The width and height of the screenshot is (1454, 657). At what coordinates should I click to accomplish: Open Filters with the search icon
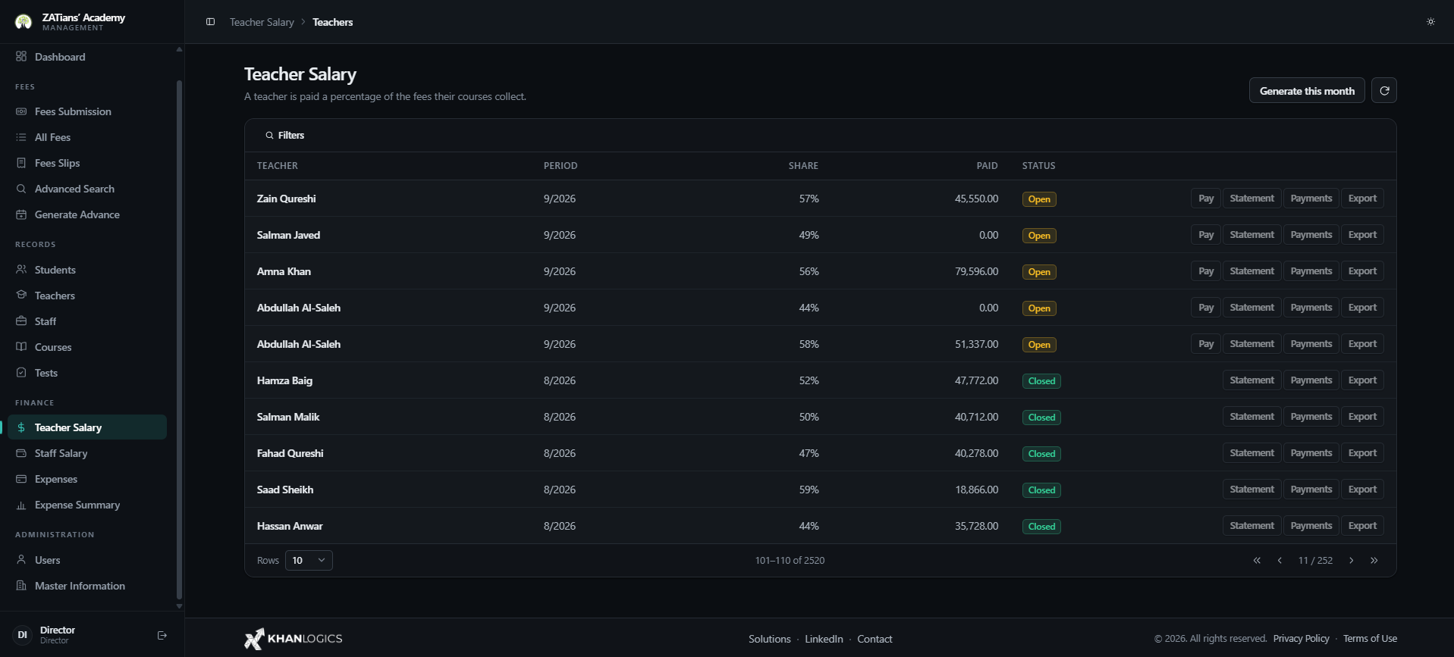[284, 136]
